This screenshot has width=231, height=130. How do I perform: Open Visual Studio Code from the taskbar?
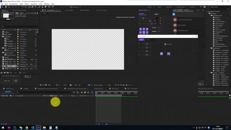[32, 127]
